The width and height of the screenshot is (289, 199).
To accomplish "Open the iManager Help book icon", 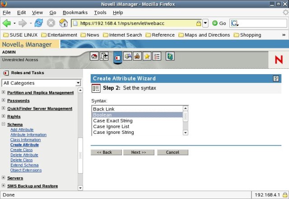I will click(x=170, y=56).
